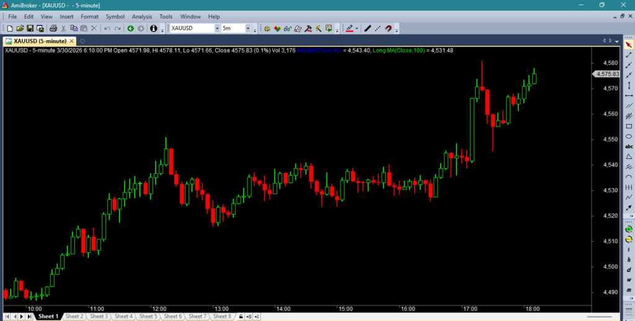635x321 pixels.
Task: Select the rectangle drawing tool
Action: 629,126
